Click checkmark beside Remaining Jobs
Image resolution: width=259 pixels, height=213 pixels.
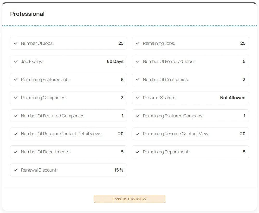pyautogui.click(x=138, y=43)
